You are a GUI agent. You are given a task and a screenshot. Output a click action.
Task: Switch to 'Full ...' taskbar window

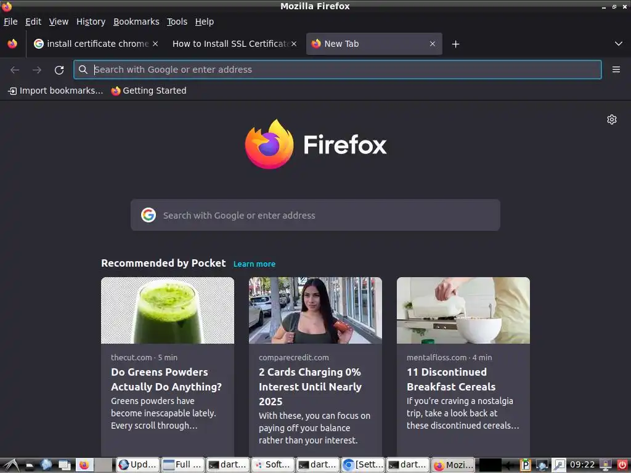[183, 465]
